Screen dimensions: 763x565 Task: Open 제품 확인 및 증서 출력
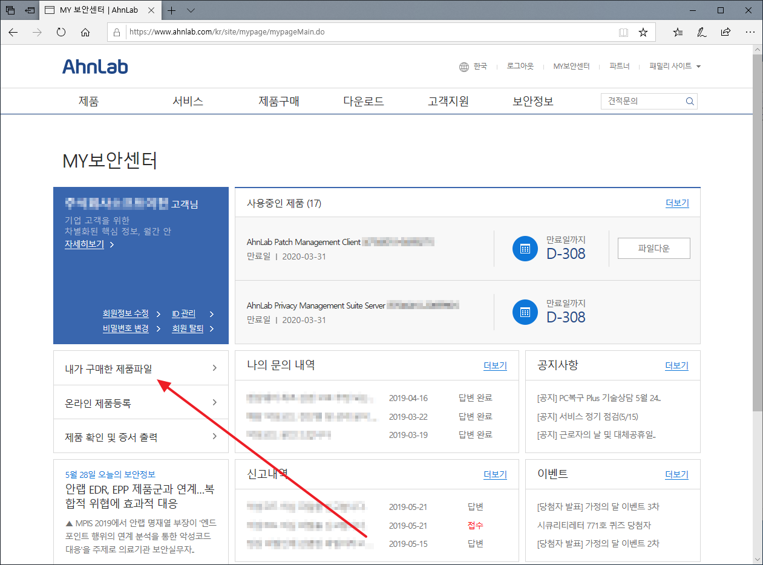click(x=141, y=437)
